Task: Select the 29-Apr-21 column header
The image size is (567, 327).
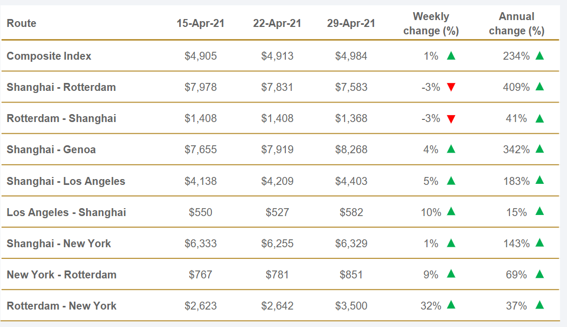Action: [351, 24]
